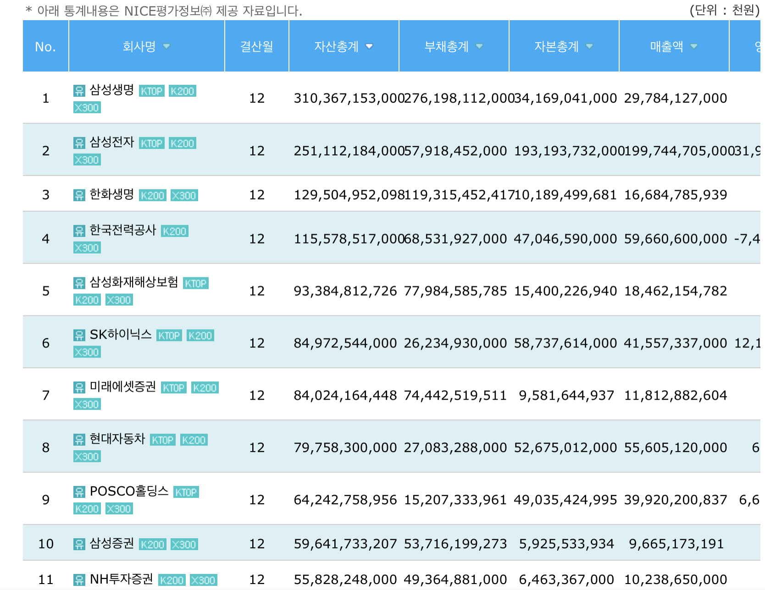Open company link 한화생명
The width and height of the screenshot is (765, 590).
(111, 195)
